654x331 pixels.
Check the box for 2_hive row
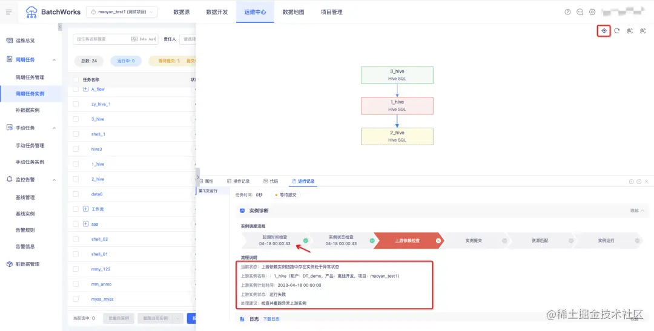[x=76, y=179]
